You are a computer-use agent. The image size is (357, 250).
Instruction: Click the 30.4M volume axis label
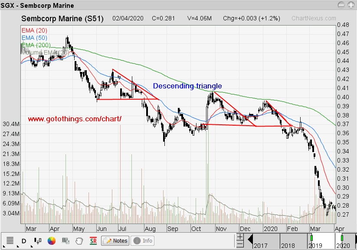pos(11,124)
